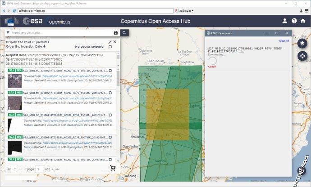Select the T50SMJ R075 product checkbox
The image size is (311, 187).
tap(110, 93)
